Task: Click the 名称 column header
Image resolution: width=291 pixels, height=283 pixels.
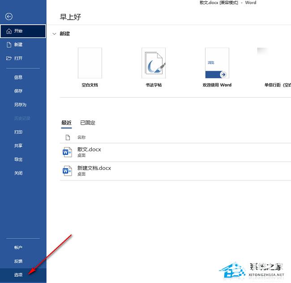Action: [81, 137]
